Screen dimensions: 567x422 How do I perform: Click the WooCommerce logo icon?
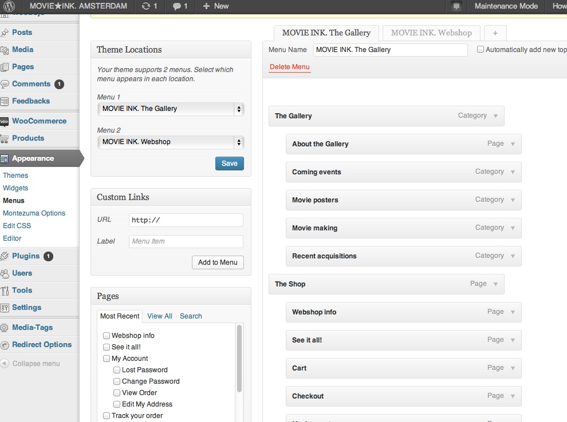(x=5, y=121)
